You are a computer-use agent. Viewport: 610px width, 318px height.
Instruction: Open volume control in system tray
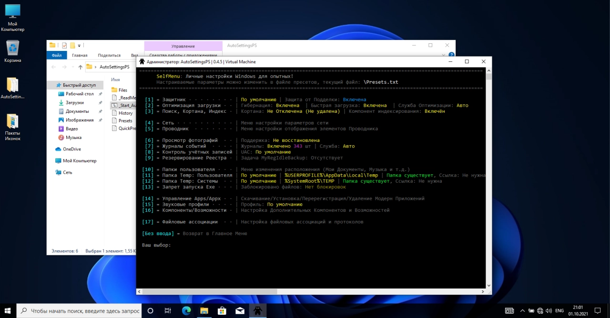click(x=549, y=310)
